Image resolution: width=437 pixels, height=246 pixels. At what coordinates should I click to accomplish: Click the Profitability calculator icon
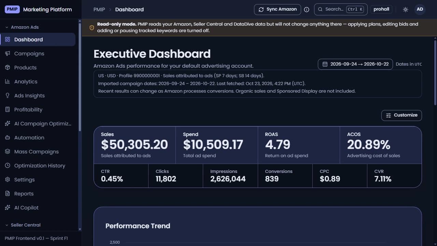tap(8, 110)
